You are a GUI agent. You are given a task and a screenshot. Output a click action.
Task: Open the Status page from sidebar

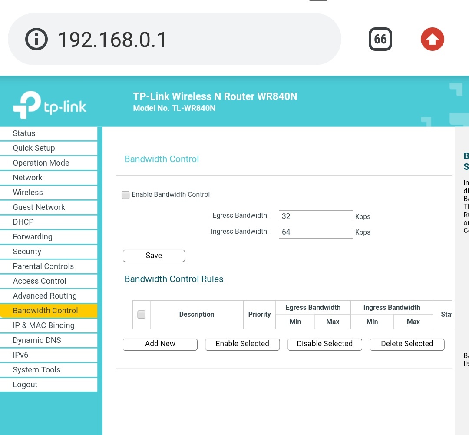(x=24, y=133)
